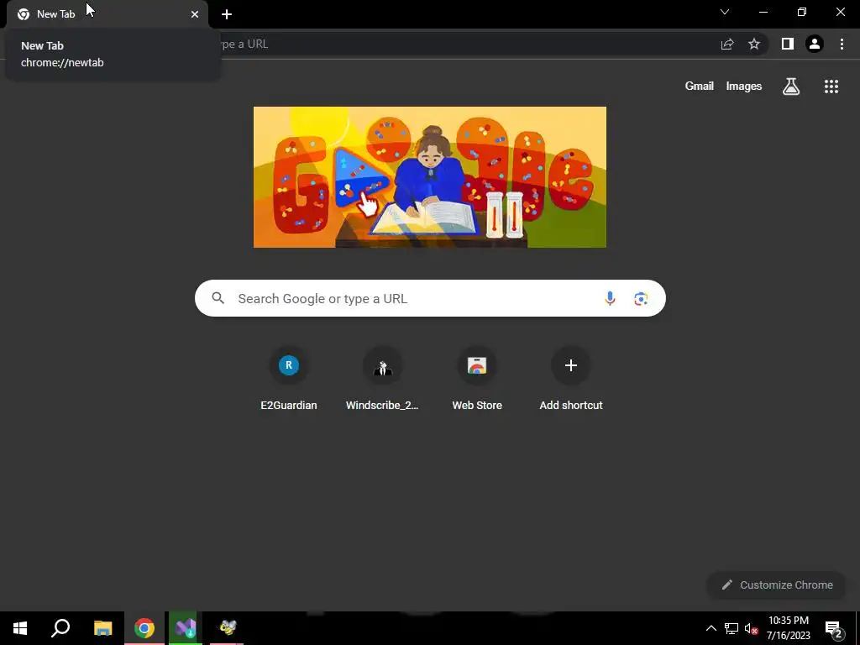Search by image with Google Lens icon
860x645 pixels.
pyautogui.click(x=641, y=298)
